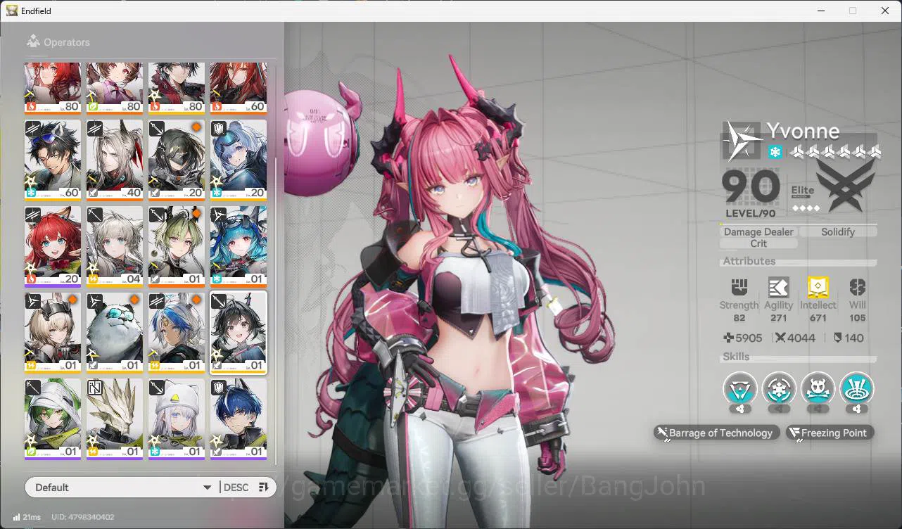
Task: Open the fourth skill with fountain burst icon
Action: (856, 388)
